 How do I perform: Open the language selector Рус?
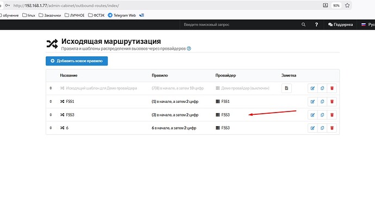[x=368, y=24]
